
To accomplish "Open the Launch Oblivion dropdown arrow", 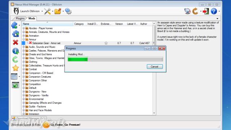I will click(x=42, y=11).
